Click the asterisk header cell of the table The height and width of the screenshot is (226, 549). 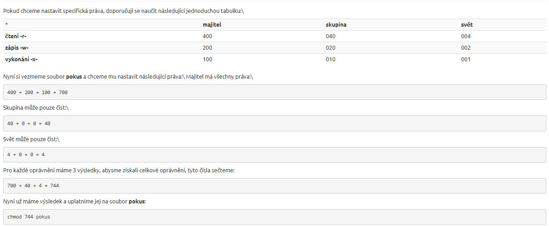pos(7,25)
